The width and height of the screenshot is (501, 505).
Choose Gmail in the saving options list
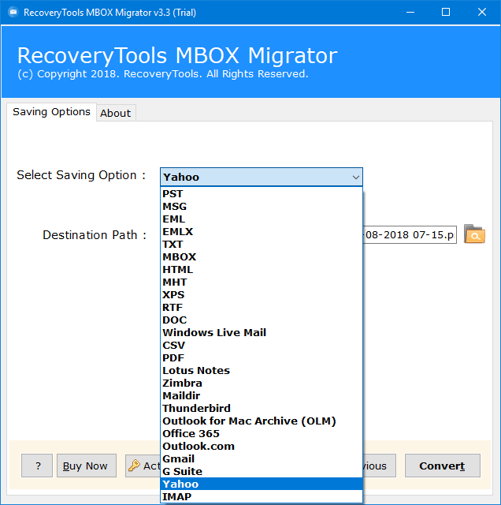click(x=178, y=458)
